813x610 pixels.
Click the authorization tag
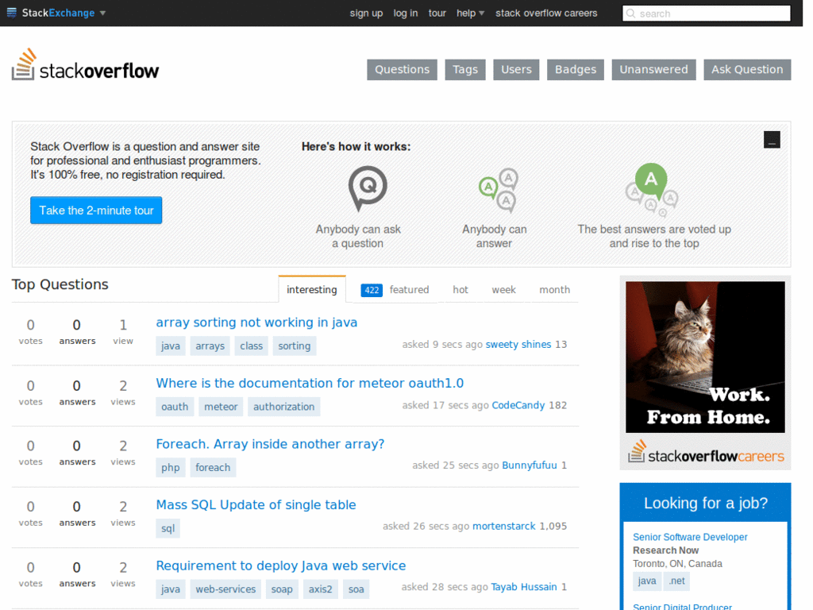pos(283,407)
